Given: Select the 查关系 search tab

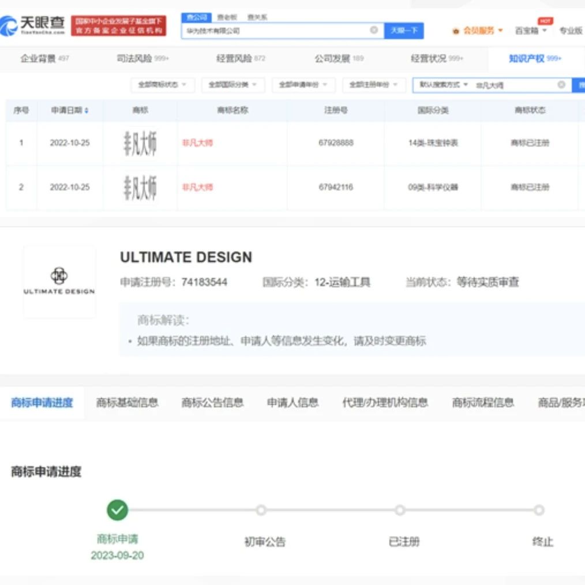Looking at the screenshot, I should click(x=257, y=17).
